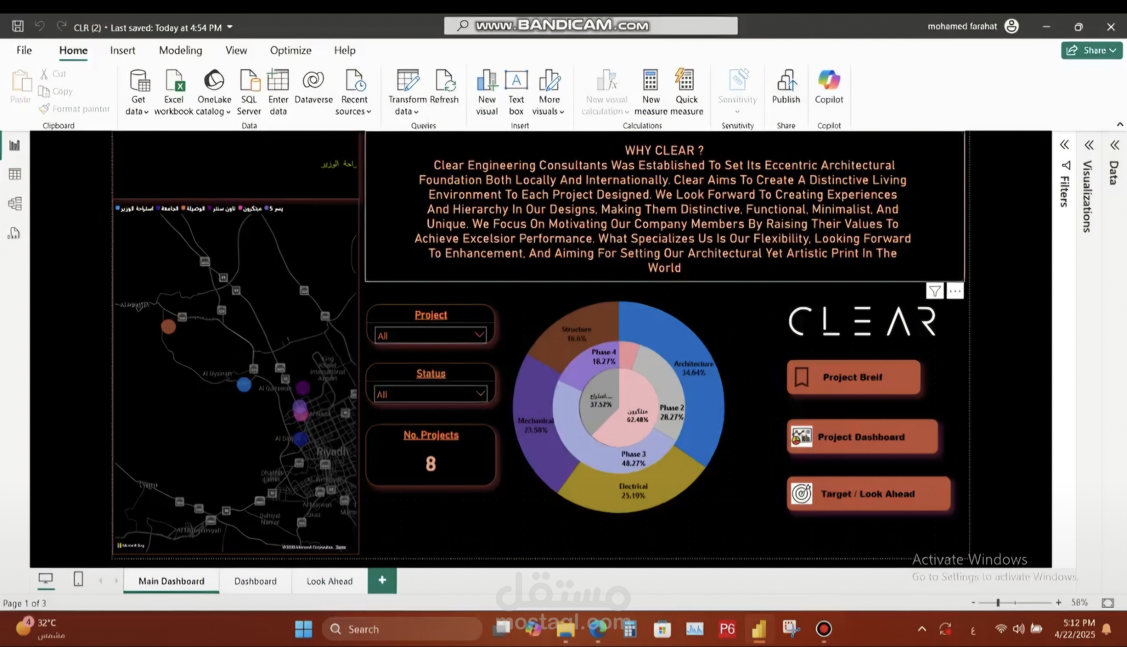
Task: Open More visuals menu
Action: coord(549,92)
